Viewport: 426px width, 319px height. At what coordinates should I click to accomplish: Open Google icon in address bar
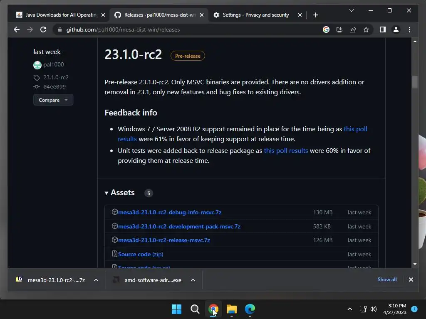tap(326, 29)
